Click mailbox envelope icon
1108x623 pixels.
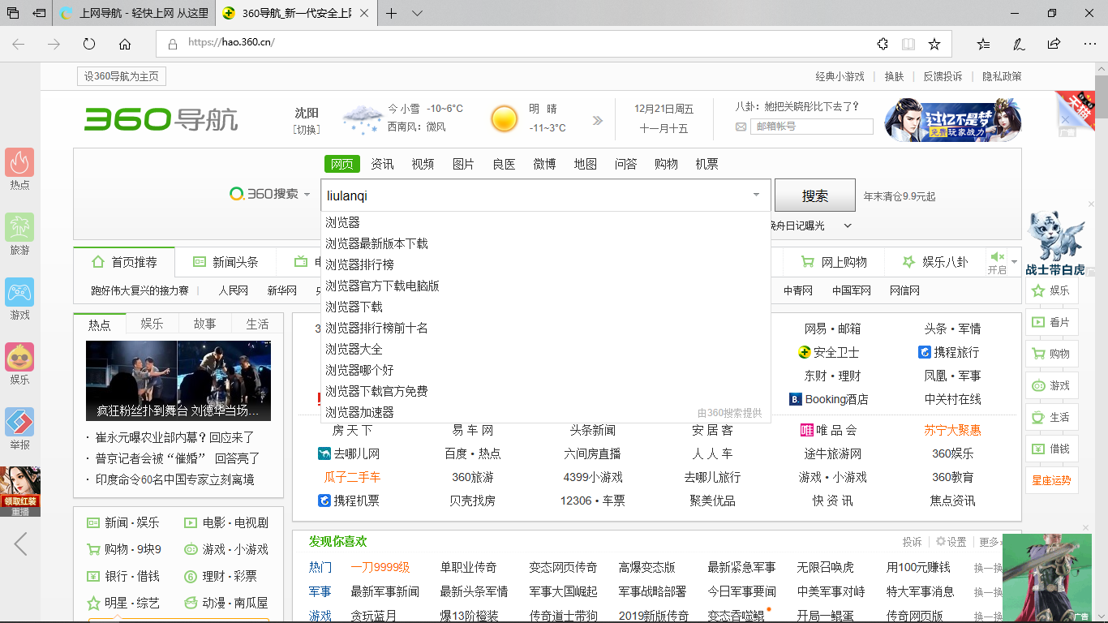(x=741, y=127)
